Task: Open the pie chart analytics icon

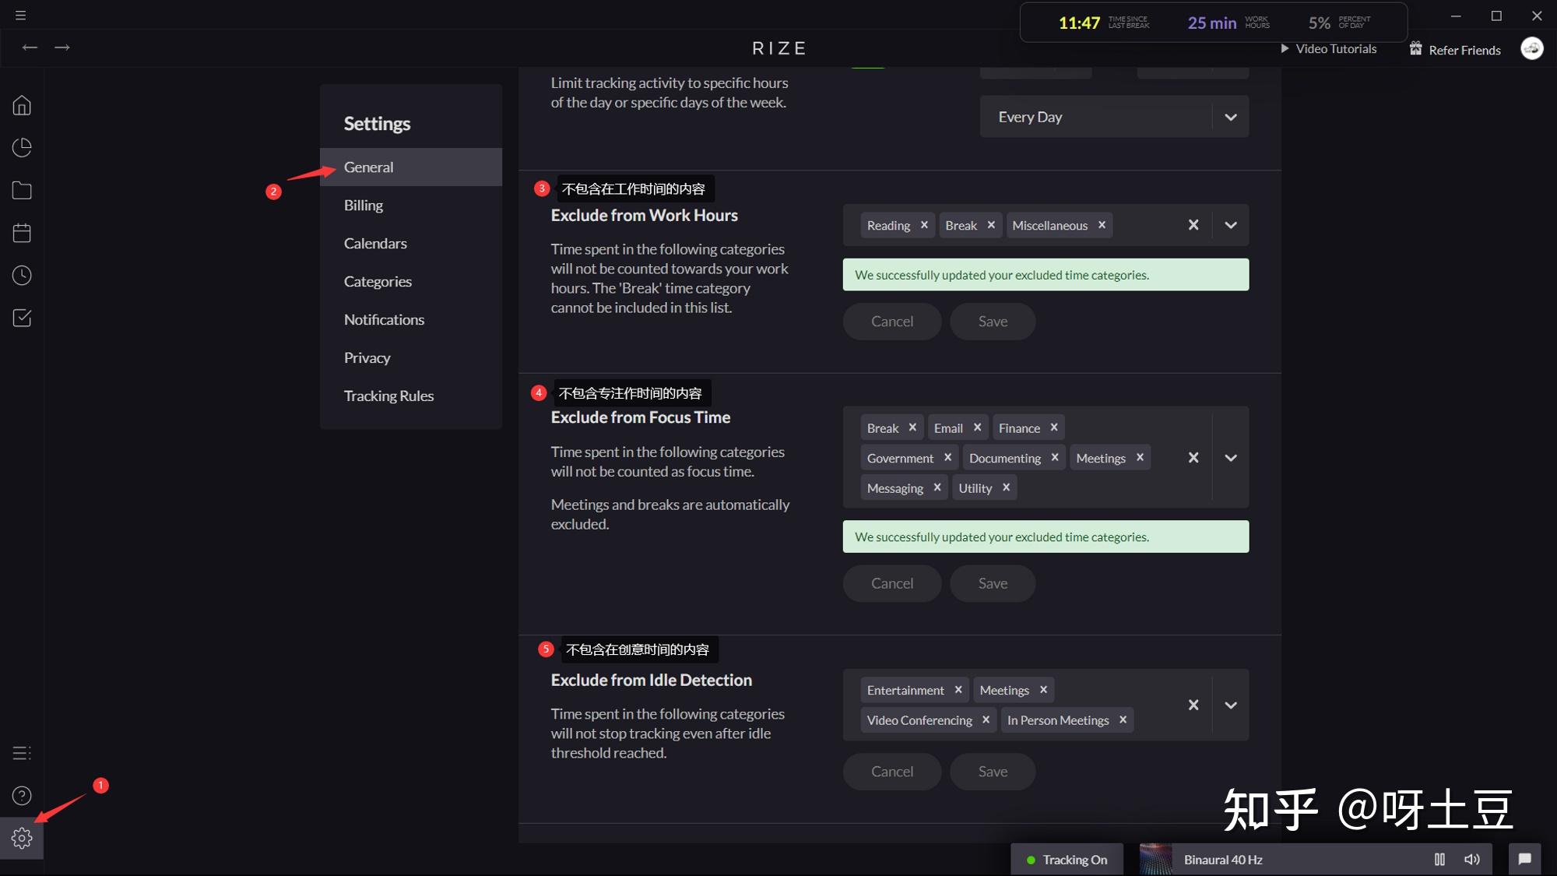Action: click(22, 148)
